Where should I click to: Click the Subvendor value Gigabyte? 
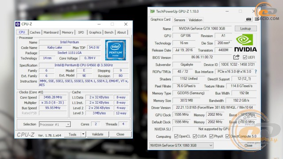pos(187,64)
